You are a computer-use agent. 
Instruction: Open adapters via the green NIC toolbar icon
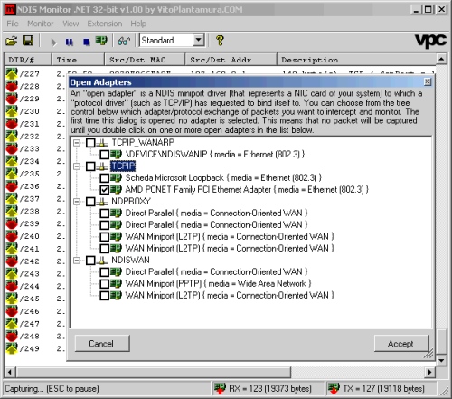pos(101,41)
